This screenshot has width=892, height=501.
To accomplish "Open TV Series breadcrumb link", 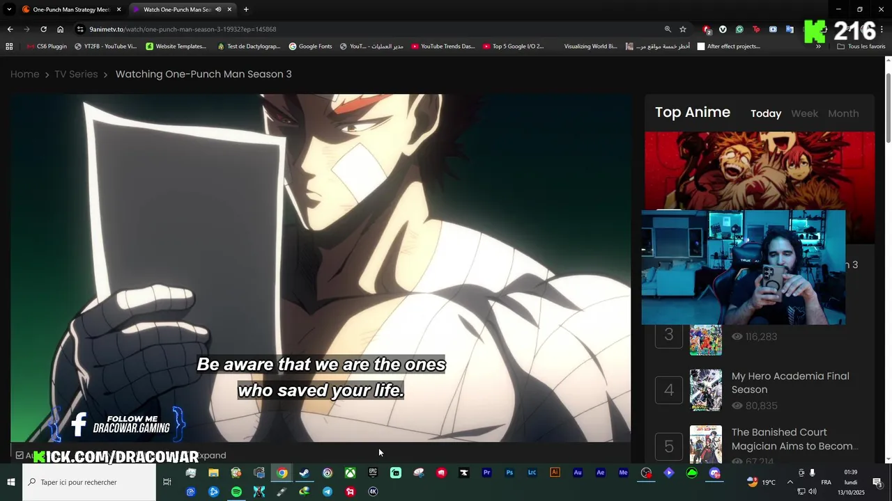I will [76, 74].
